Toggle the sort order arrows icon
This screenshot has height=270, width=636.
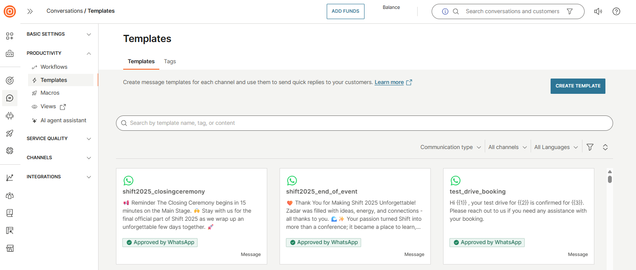[x=605, y=147]
